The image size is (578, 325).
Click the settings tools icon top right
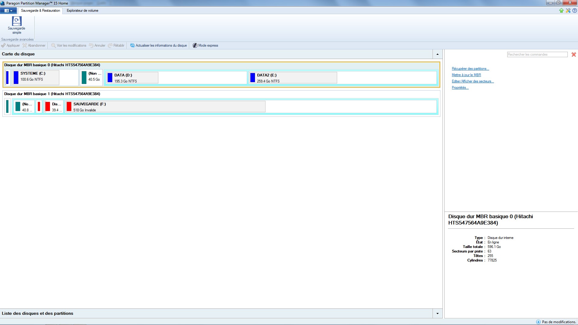click(568, 11)
